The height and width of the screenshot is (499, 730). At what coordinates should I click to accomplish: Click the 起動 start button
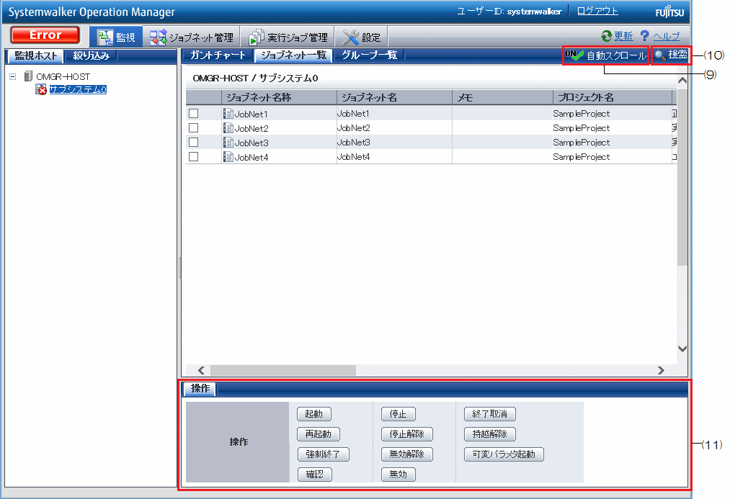(x=313, y=414)
